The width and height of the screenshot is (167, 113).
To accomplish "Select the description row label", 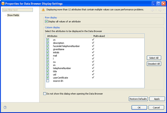I will coord(59,43).
